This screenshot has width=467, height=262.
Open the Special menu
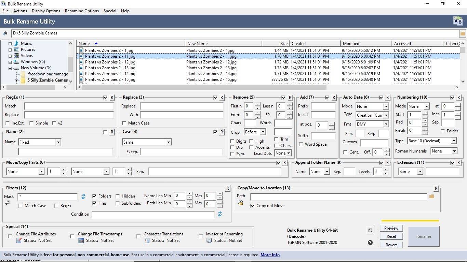pos(110,11)
